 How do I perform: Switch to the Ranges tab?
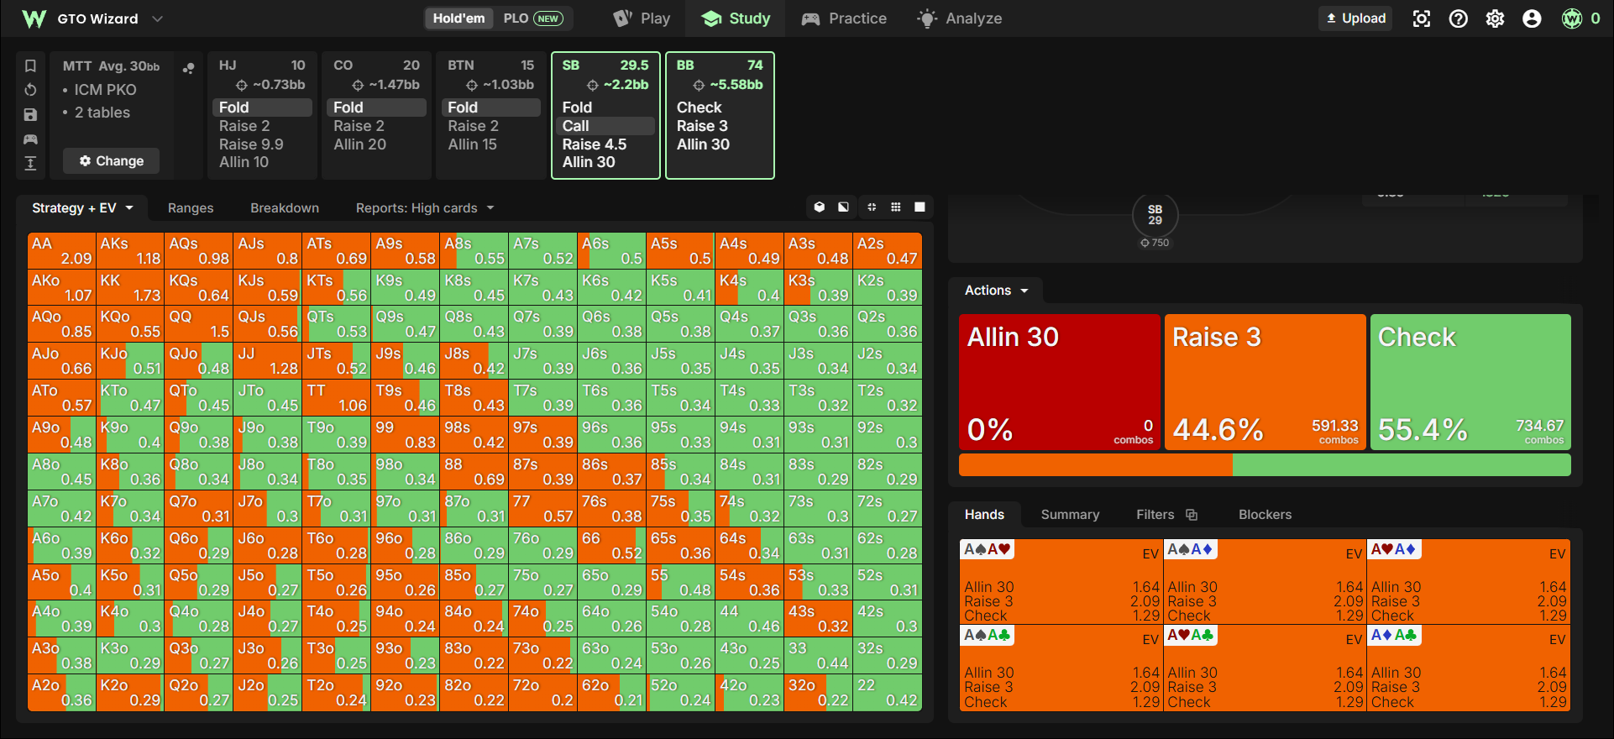coord(191,208)
